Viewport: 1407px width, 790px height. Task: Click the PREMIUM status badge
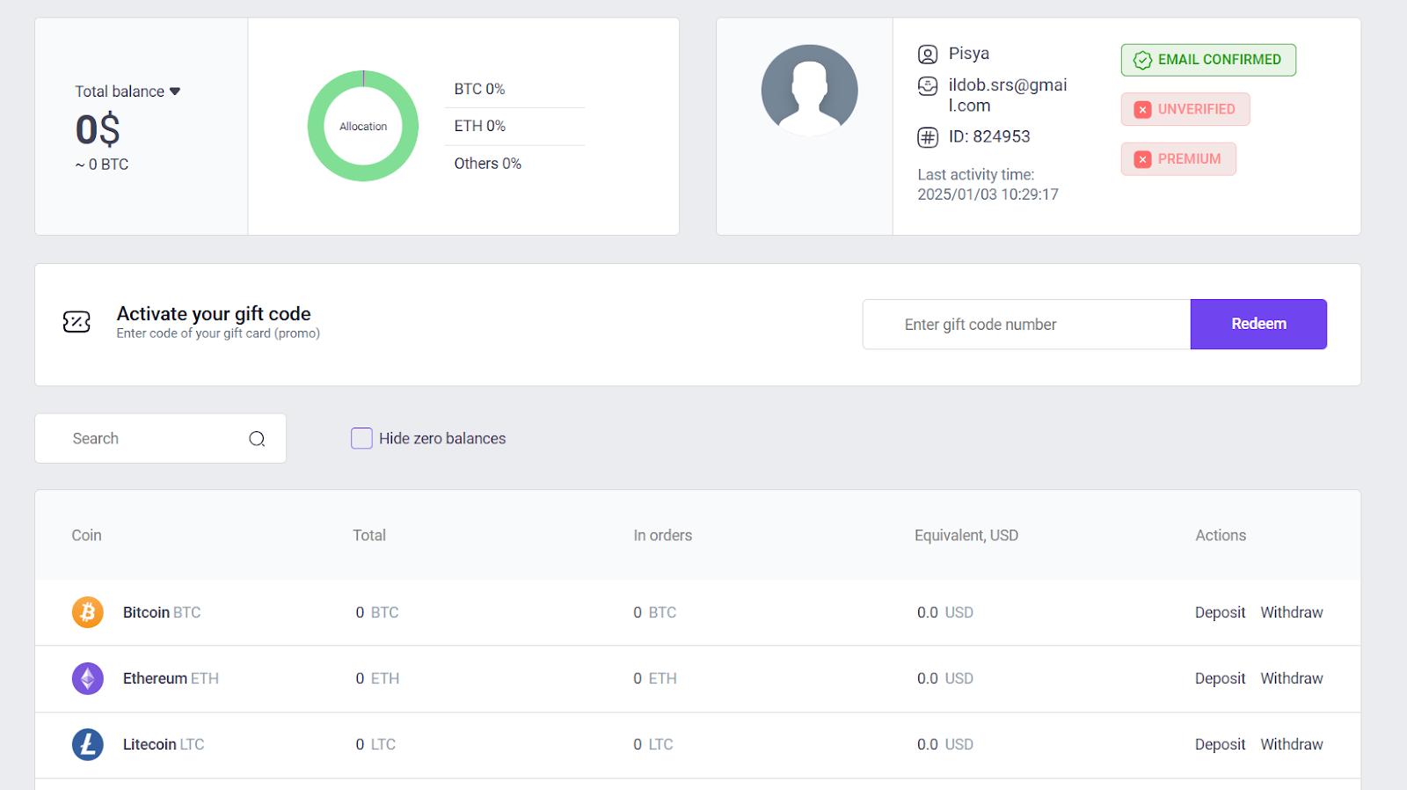pos(1178,159)
